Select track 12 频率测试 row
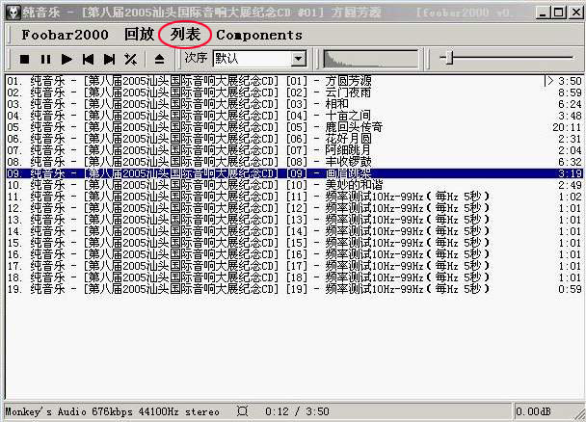 (x=294, y=208)
